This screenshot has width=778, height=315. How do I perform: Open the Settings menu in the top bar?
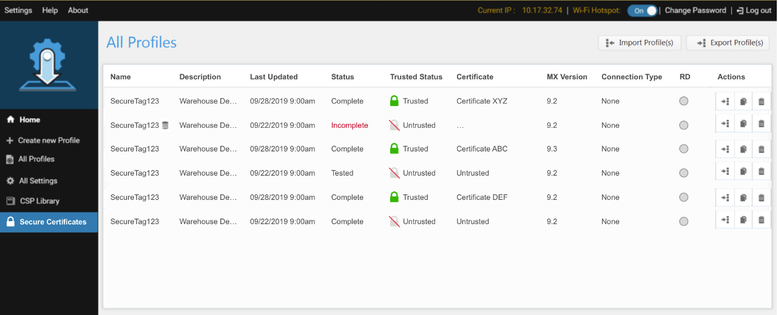pos(18,10)
